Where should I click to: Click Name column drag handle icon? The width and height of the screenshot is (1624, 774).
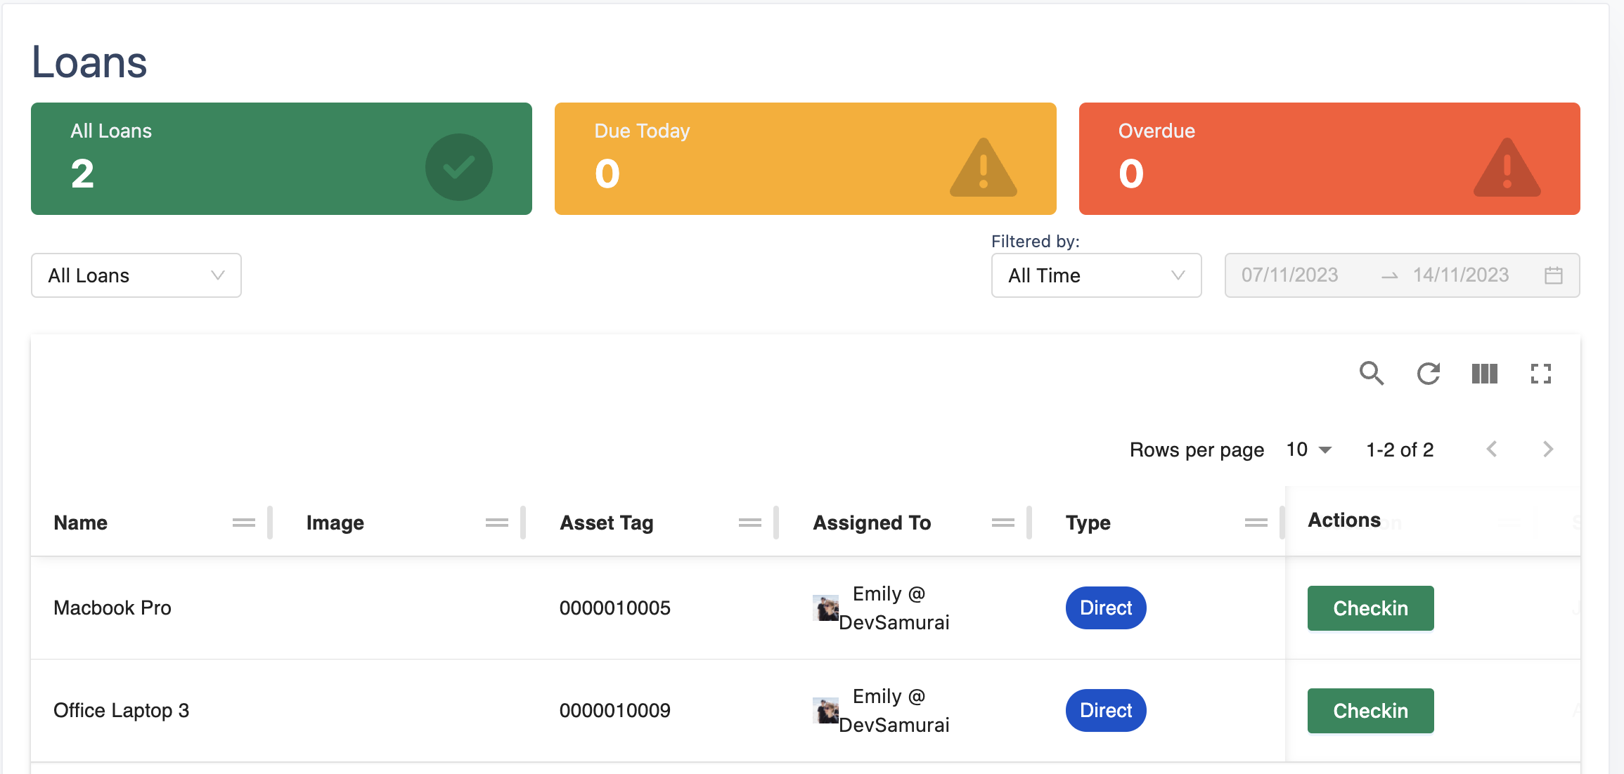[243, 523]
